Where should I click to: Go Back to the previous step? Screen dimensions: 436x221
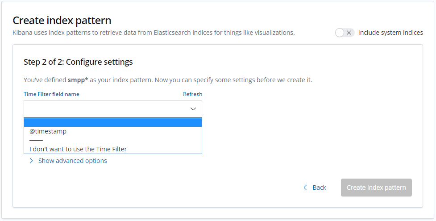(319, 188)
